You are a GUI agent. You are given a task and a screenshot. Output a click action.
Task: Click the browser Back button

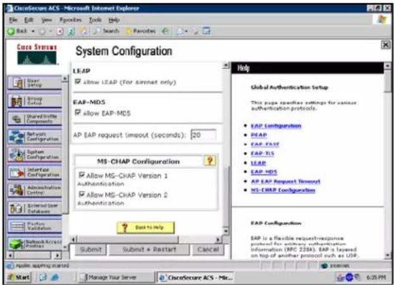[18, 31]
